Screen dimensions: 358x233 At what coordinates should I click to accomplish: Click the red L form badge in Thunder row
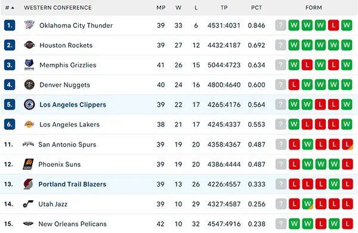pyautogui.click(x=334, y=25)
